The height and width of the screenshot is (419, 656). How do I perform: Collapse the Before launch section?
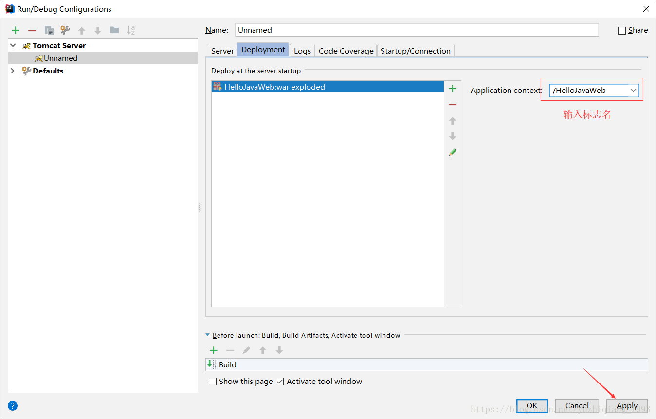pyautogui.click(x=208, y=335)
